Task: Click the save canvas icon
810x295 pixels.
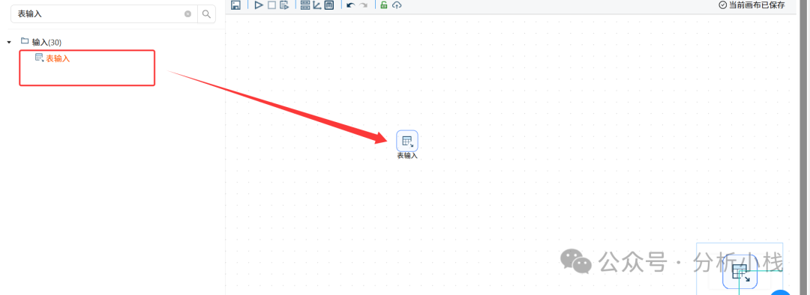Action: 235,5
